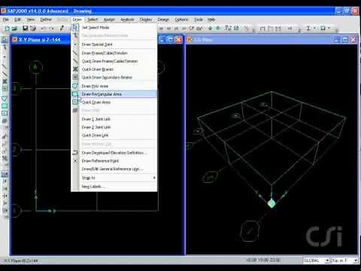Click the Open file toolbar icon

[15, 29]
